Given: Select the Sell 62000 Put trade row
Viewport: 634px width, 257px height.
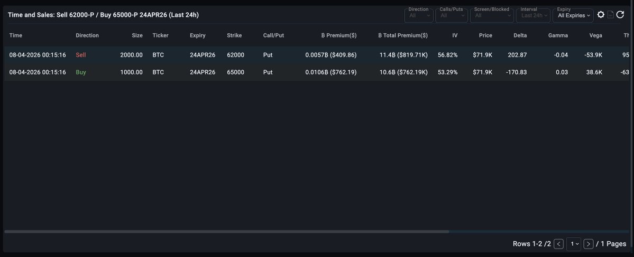Looking at the screenshot, I should [x=212, y=55].
